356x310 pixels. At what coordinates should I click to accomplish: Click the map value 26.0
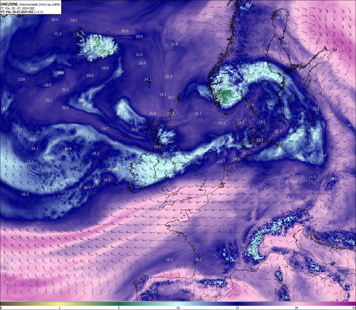pyautogui.click(x=294, y=182)
